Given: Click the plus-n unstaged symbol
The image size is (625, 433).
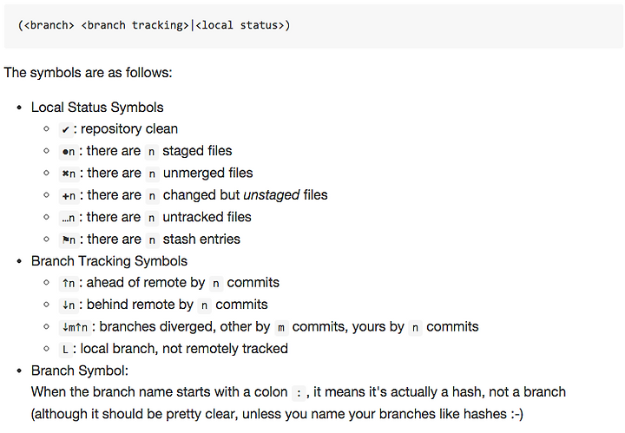Looking at the screenshot, I should pyautogui.click(x=69, y=195).
